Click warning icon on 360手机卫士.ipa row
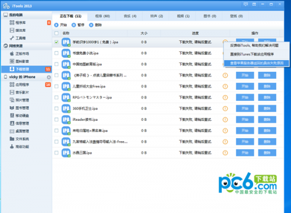 [x=225, y=109]
